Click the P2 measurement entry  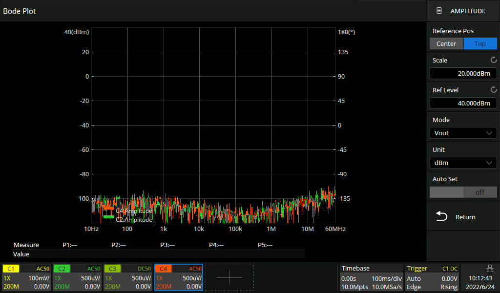(x=119, y=245)
